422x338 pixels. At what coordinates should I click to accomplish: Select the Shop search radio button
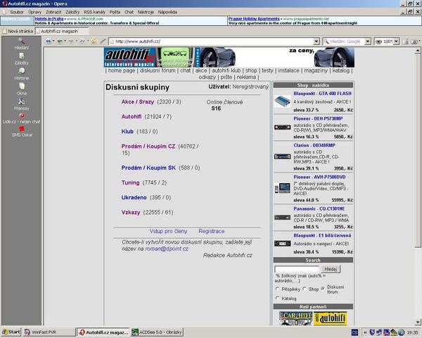click(x=305, y=289)
